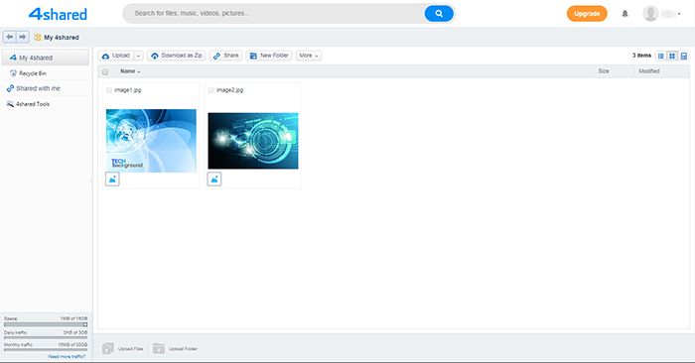The image size is (695, 363).
Task: Click the Recycle Bin icon in sidebar
Action: pyautogui.click(x=13, y=73)
